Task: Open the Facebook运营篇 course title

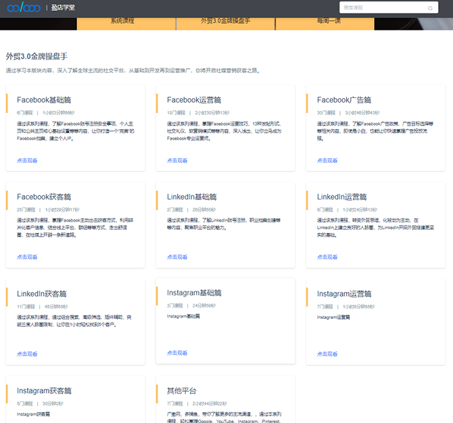Action: click(x=194, y=100)
